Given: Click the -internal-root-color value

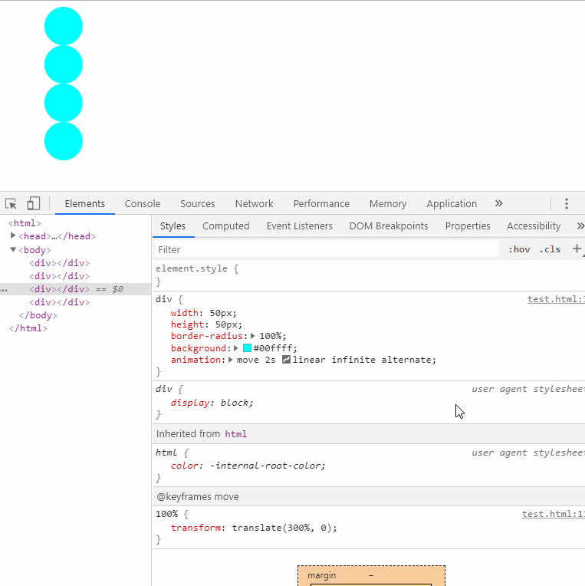Looking at the screenshot, I should click(265, 466).
